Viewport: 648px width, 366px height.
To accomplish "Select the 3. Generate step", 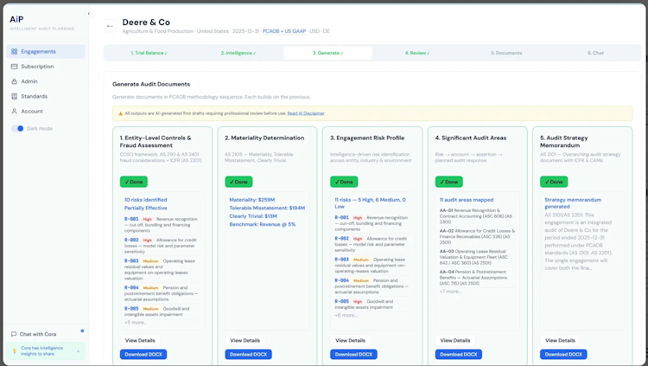I will pos(327,53).
